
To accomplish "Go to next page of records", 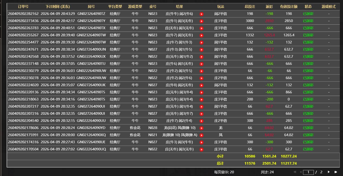I will click(329, 172).
